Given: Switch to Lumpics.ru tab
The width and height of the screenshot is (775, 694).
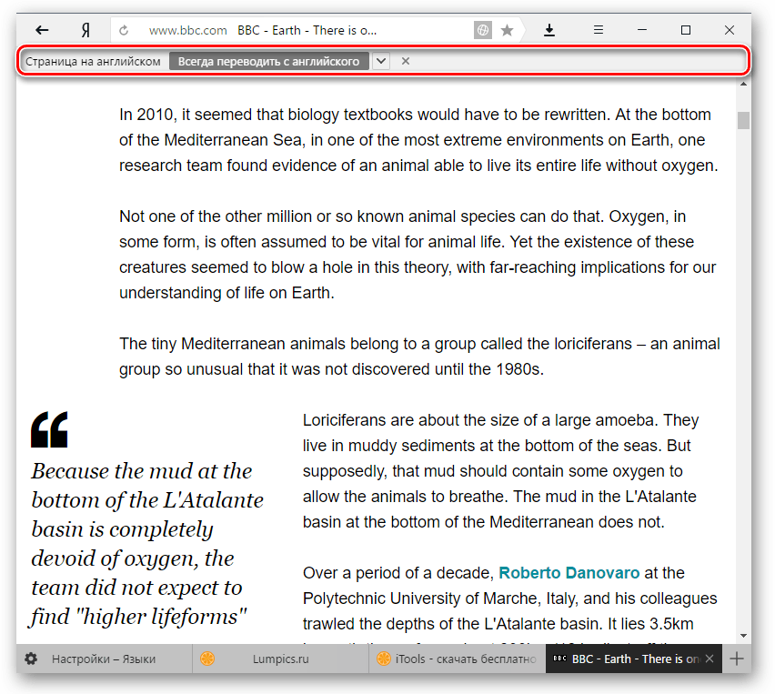Looking at the screenshot, I should 280,659.
